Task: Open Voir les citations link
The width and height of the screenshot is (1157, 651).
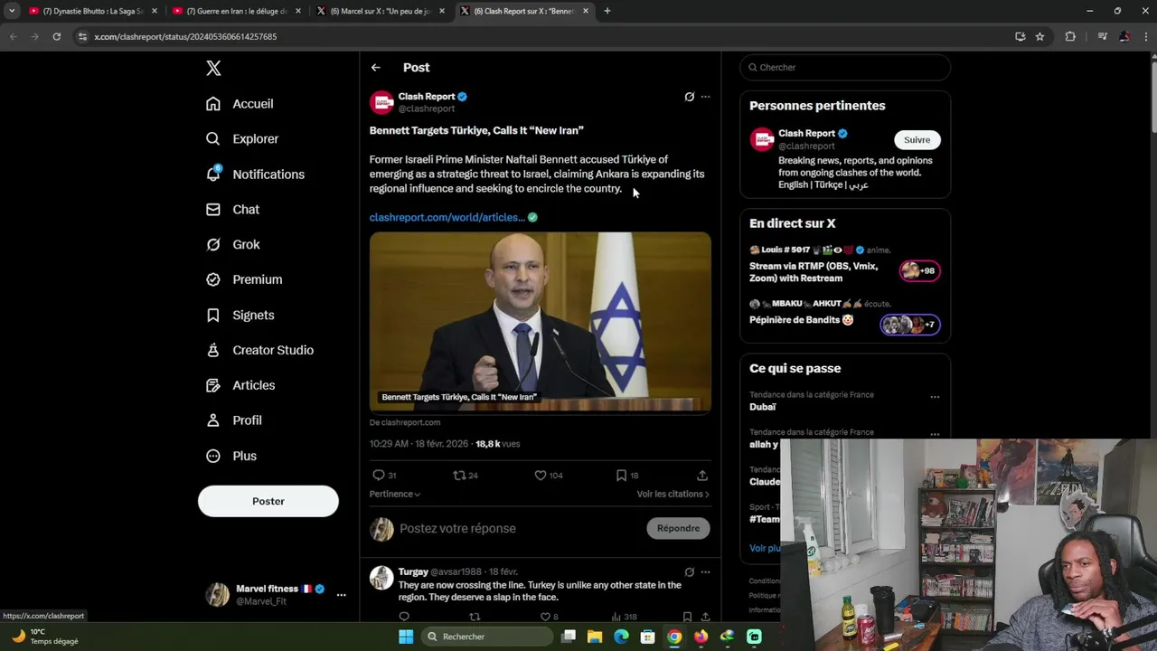Action: click(x=673, y=495)
